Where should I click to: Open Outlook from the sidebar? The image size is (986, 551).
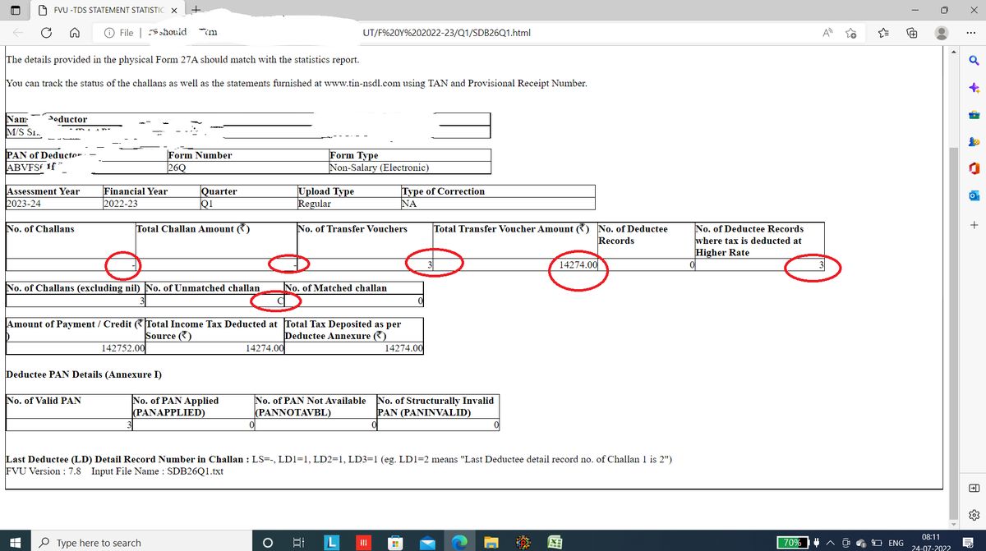(x=974, y=195)
